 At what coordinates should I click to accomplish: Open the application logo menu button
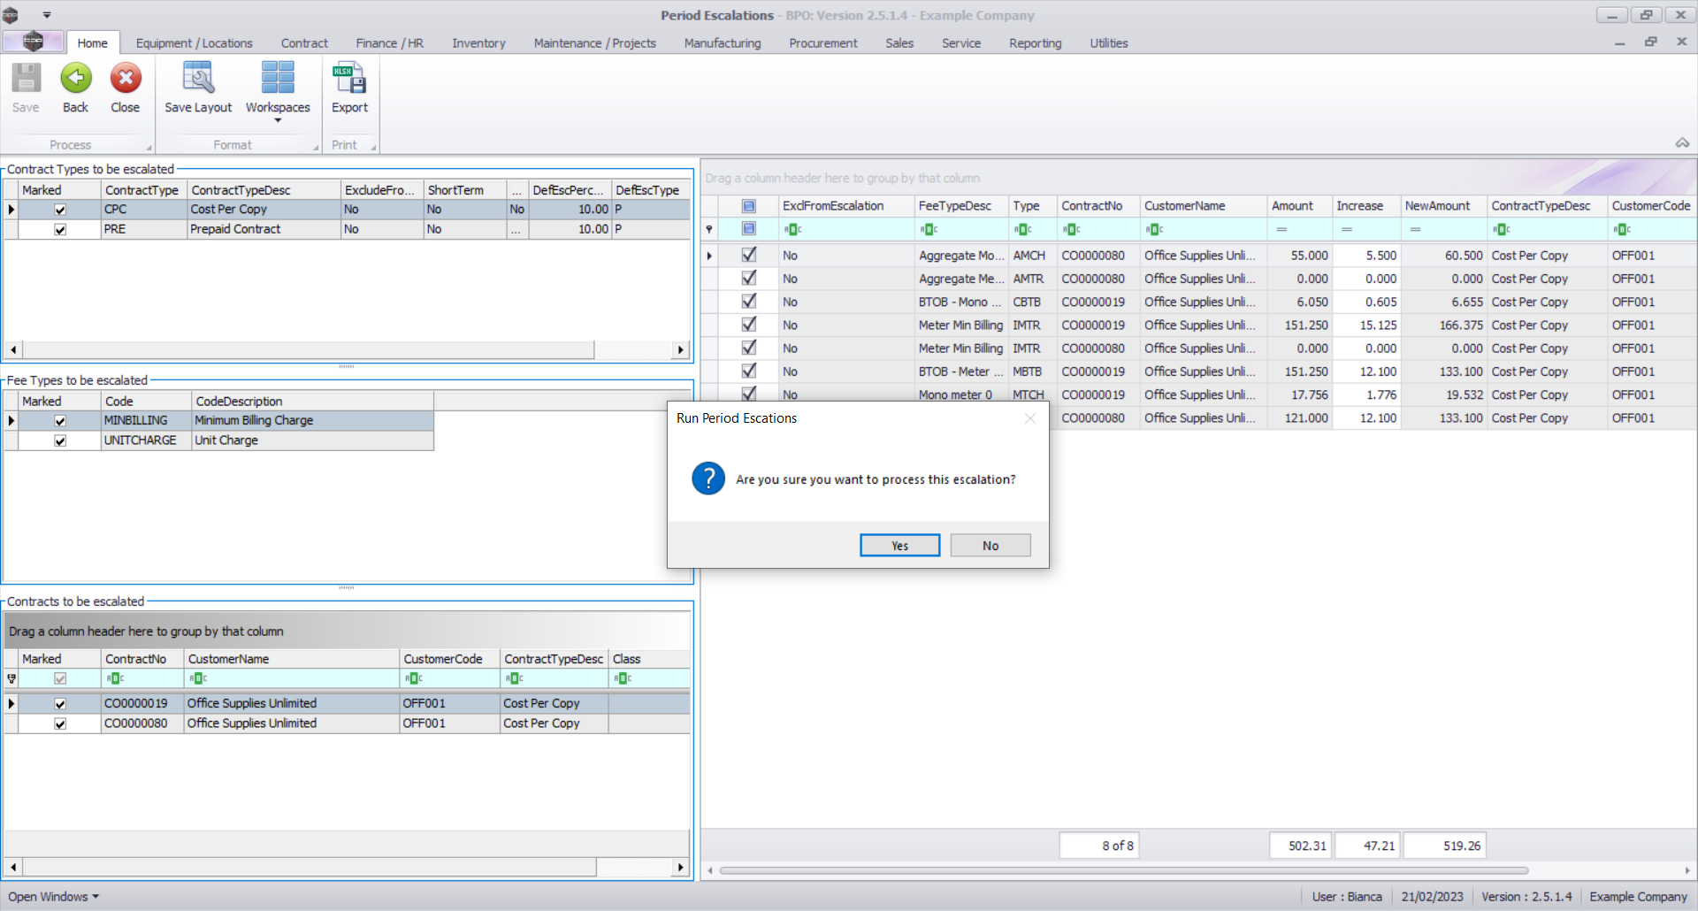(x=33, y=42)
